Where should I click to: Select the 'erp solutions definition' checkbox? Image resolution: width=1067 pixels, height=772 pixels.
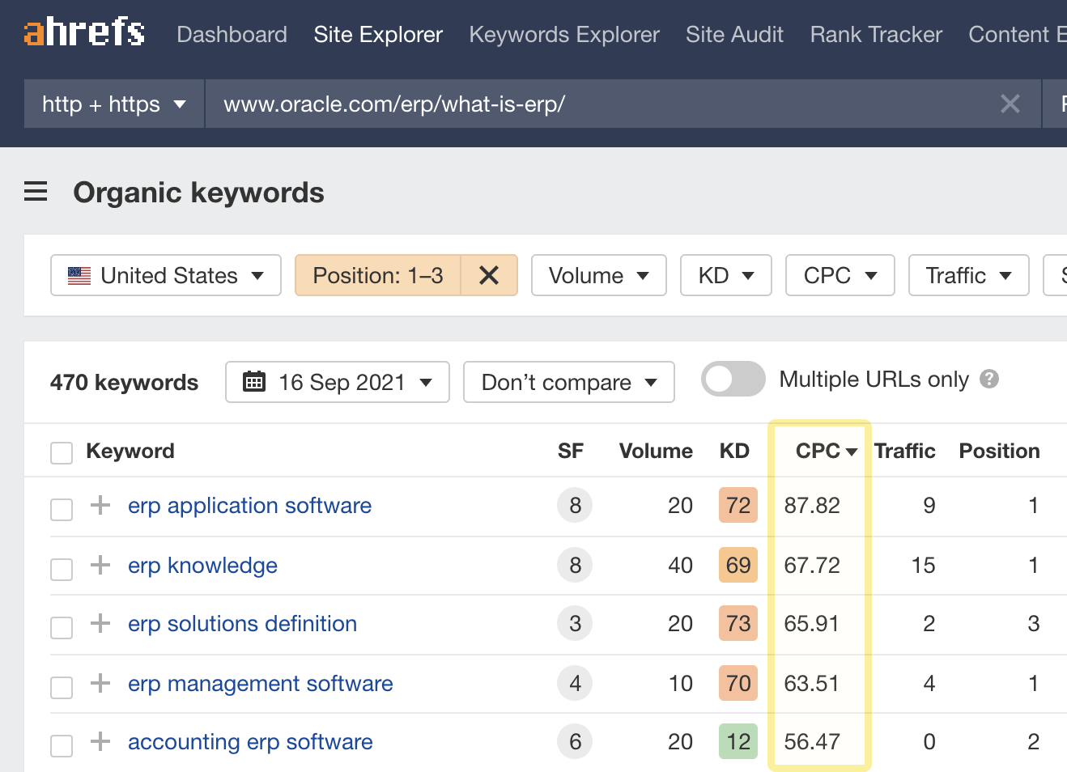coord(62,627)
